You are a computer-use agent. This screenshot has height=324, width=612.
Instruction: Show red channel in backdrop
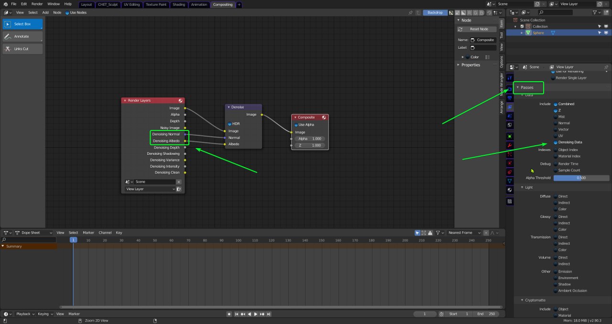click(x=470, y=12)
